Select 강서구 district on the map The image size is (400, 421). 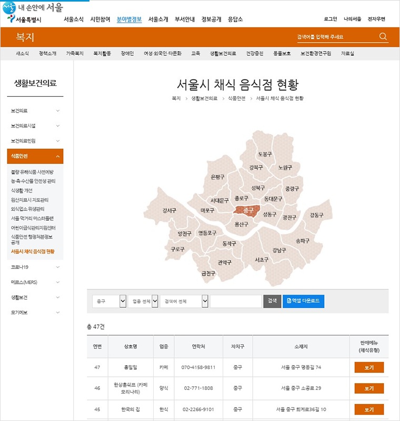[169, 210]
